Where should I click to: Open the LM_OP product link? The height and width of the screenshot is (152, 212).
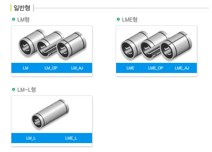[51, 68]
